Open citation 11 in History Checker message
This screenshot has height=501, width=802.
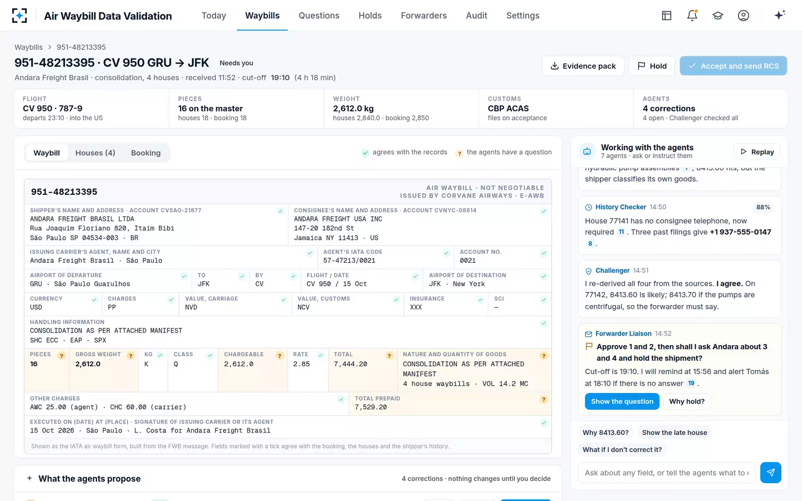[621, 232]
